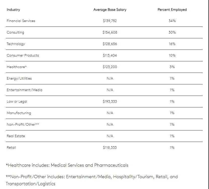This screenshot has height=189, width=209.
Task: Click the Law or Legal salary $193,333
Action: click(x=110, y=101)
